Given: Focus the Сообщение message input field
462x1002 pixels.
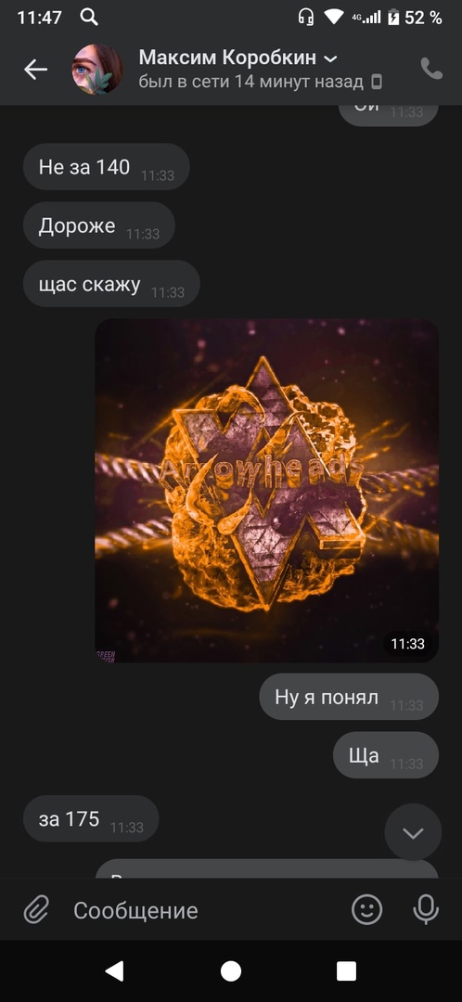Looking at the screenshot, I should pyautogui.click(x=204, y=910).
